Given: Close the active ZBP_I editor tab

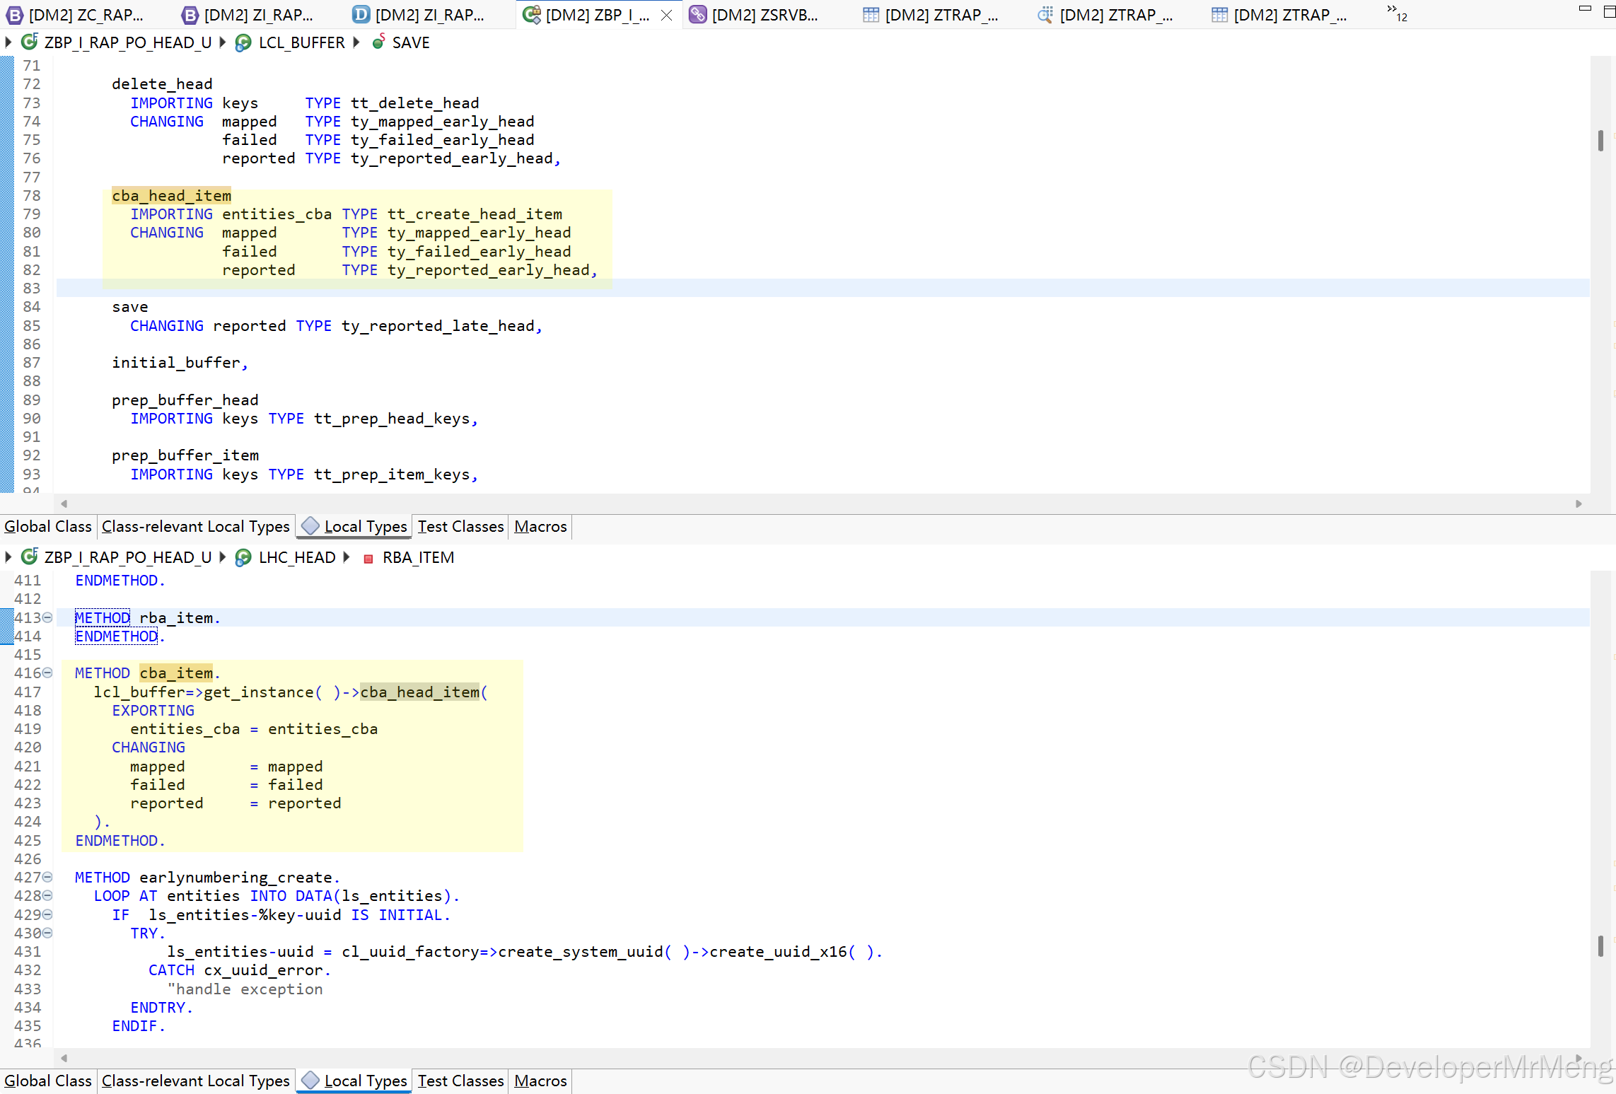Looking at the screenshot, I should click(x=666, y=15).
